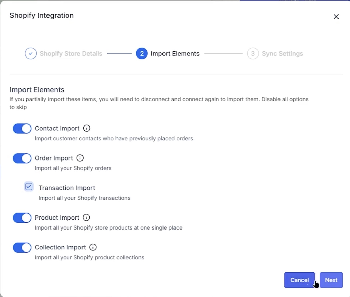
Task: Open the Product Import info tooltip icon
Action: (86, 218)
